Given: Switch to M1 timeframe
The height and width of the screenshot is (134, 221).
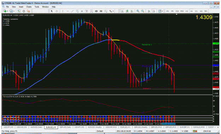Looking at the screenshot, I should point(168,11).
